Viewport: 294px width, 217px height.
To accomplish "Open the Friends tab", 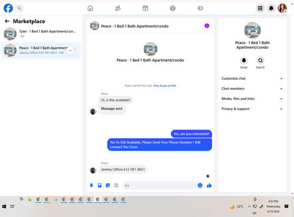I will [x=118, y=8].
